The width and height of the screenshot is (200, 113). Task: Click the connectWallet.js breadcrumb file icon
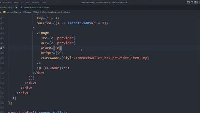click(x=5, y=12)
